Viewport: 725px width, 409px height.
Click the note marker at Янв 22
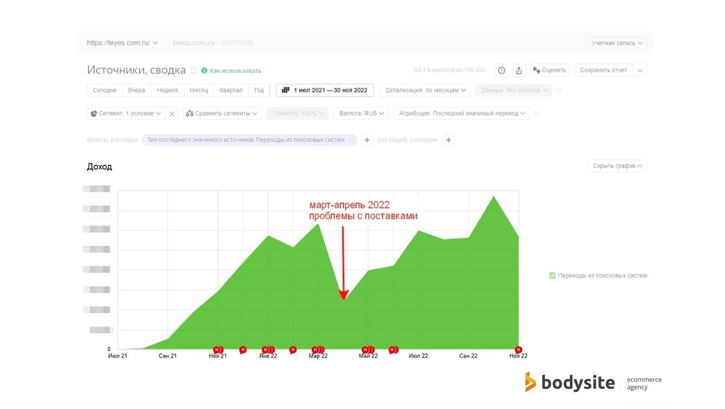(268, 350)
